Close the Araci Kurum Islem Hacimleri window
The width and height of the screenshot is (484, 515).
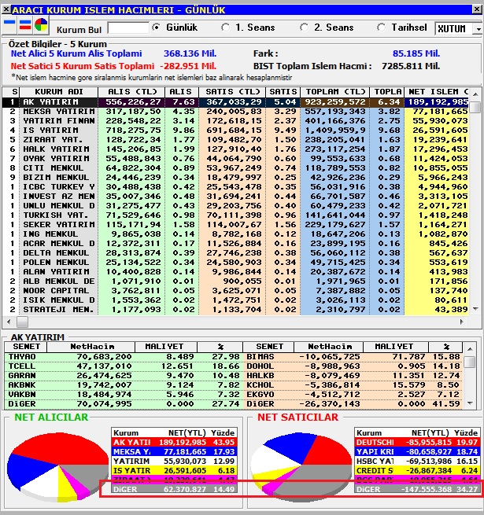pos(477,9)
